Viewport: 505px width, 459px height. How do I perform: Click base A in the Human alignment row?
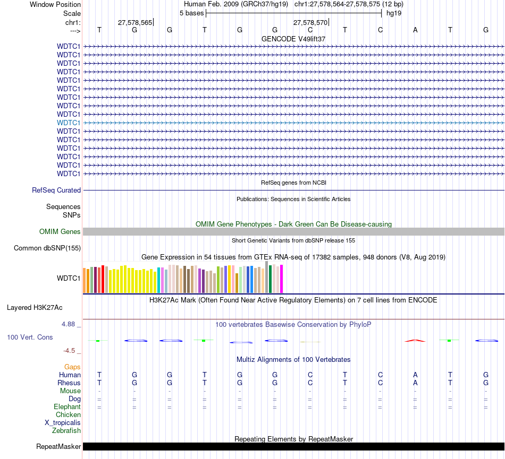(x=415, y=375)
